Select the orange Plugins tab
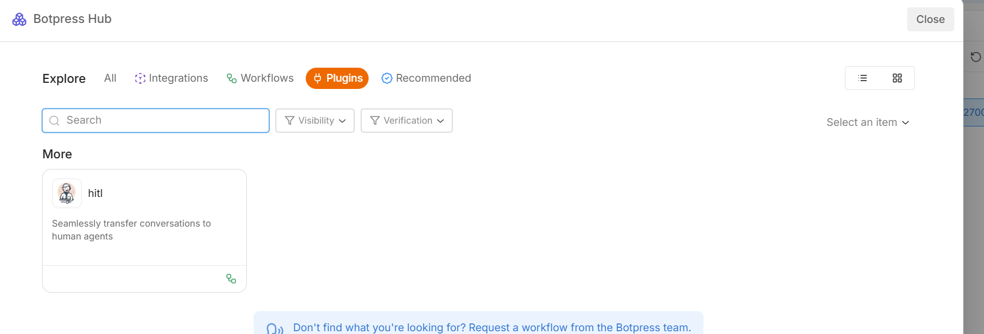Image resolution: width=984 pixels, height=334 pixels. pos(337,78)
